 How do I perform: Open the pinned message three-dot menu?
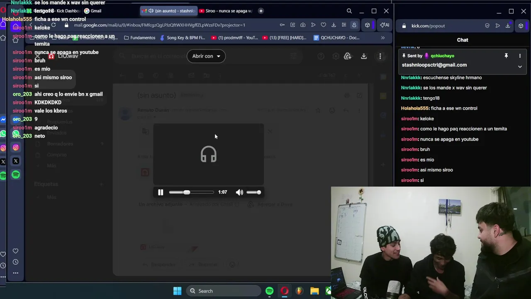[x=520, y=56]
